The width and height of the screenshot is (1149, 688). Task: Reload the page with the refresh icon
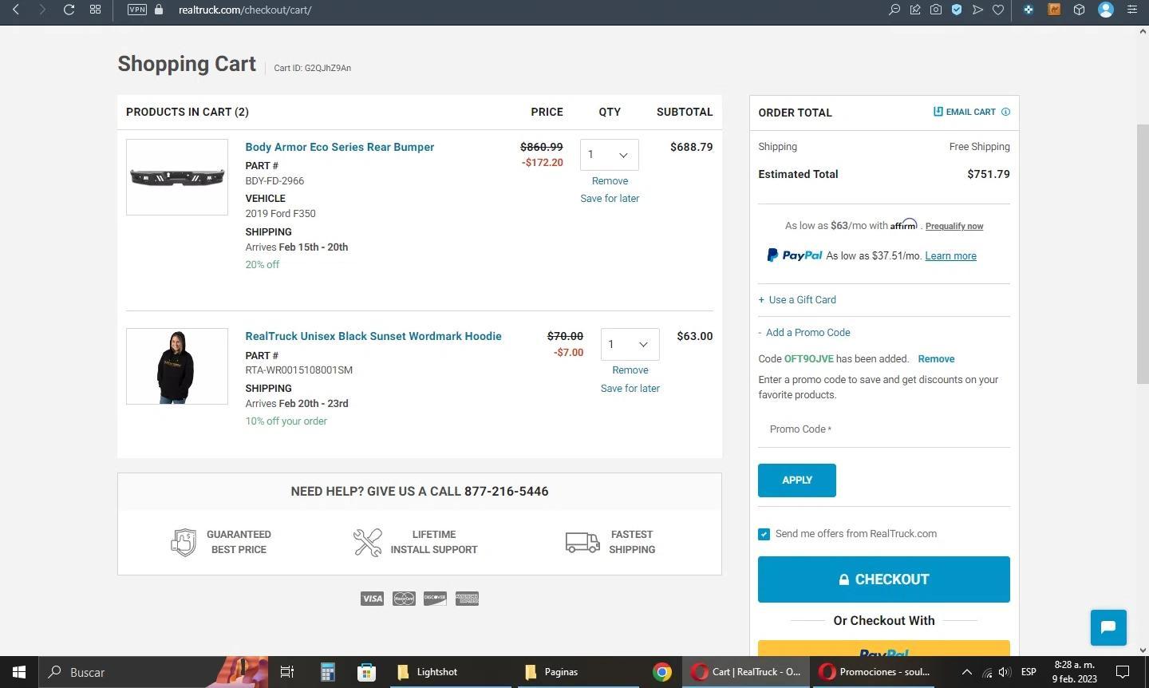tap(69, 10)
